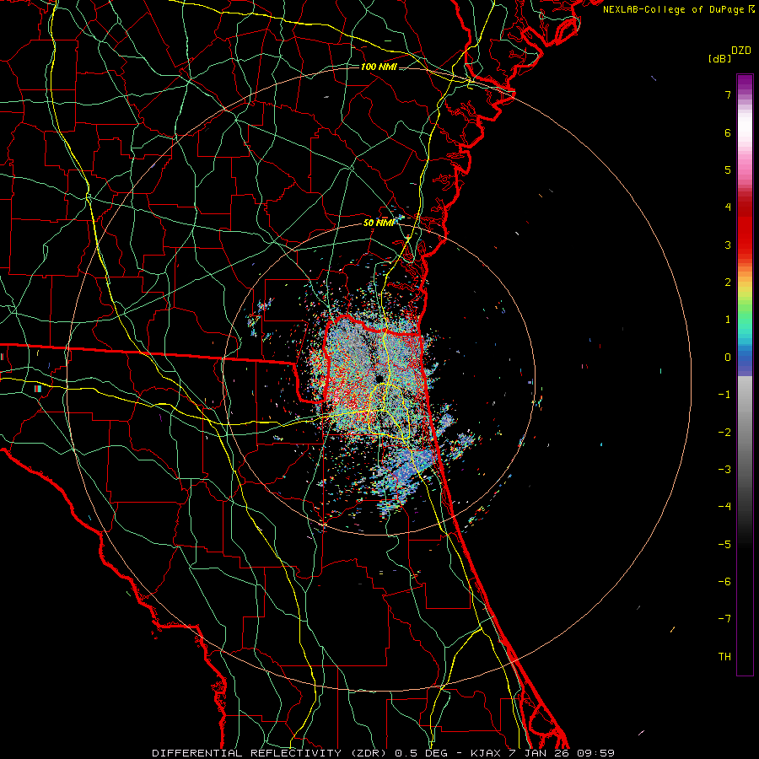Click the KJAX 7 JAN 26 09:59 timestamp
The width and height of the screenshot is (759, 759).
pyautogui.click(x=541, y=753)
